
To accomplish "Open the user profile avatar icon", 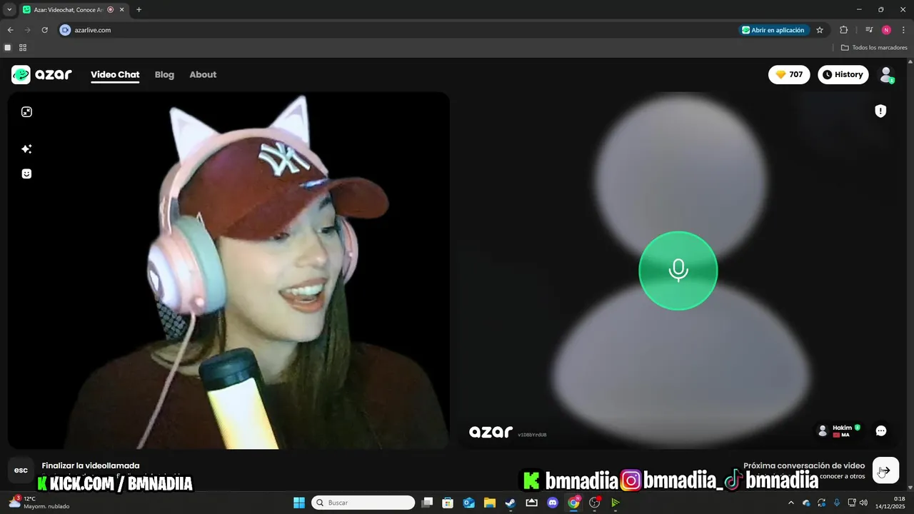I will click(x=886, y=74).
